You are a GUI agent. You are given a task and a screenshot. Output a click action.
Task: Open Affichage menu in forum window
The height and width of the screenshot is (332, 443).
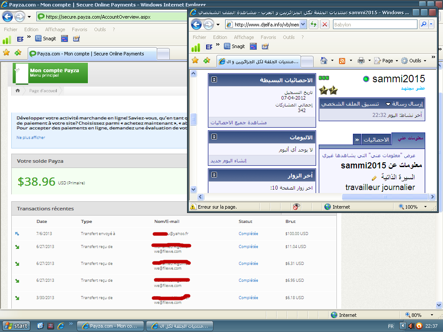(x=244, y=37)
